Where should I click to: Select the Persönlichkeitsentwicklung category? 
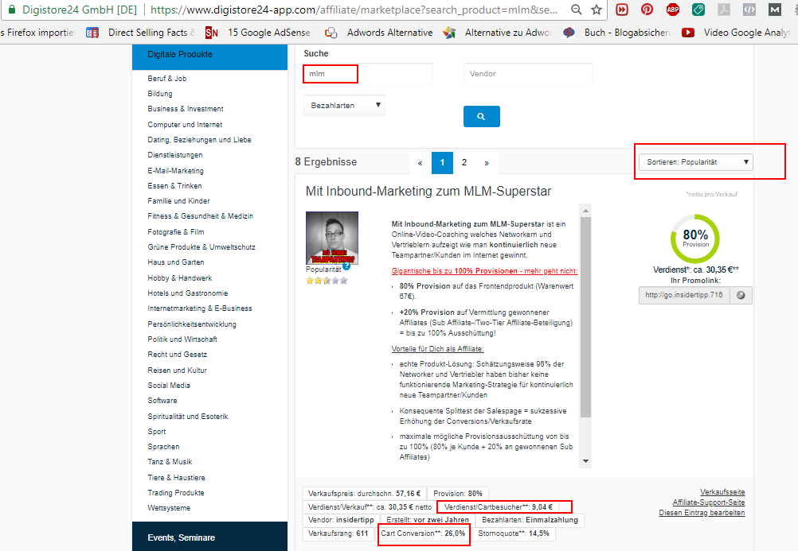(192, 324)
